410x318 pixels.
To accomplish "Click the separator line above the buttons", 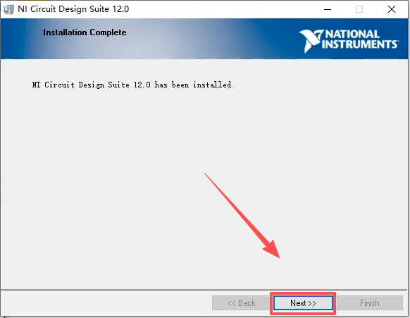I will click(x=204, y=290).
